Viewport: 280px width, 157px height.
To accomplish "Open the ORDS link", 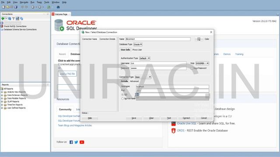I will [181, 130].
